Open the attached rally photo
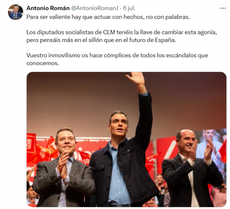230x209 pixels. point(127,139)
